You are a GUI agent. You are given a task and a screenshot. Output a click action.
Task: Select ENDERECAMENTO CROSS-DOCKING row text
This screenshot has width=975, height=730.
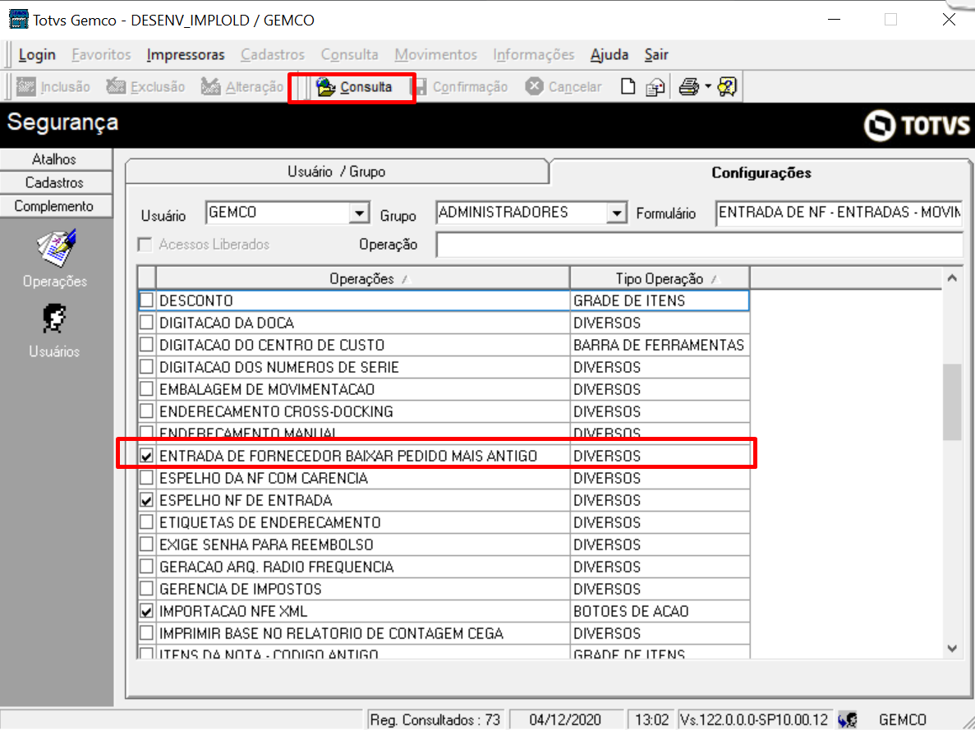coord(276,411)
